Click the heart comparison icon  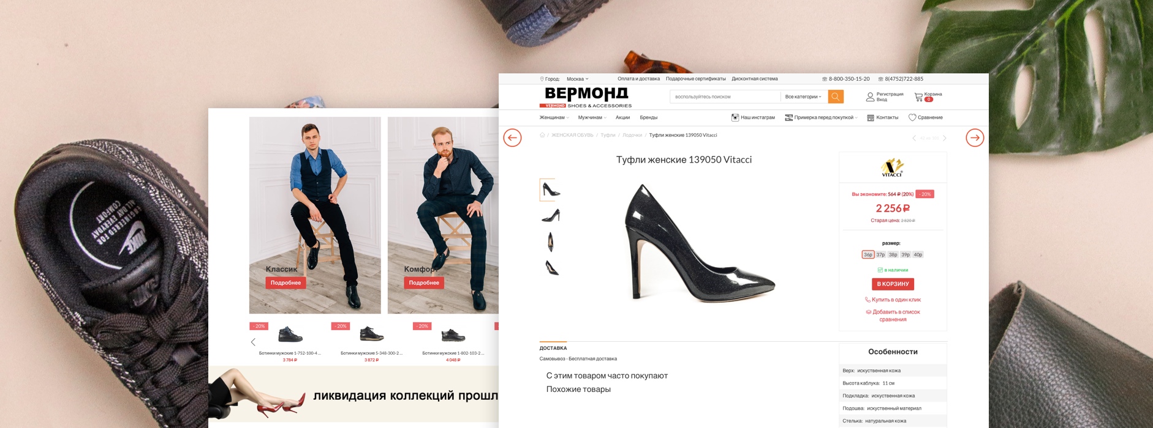pos(912,117)
